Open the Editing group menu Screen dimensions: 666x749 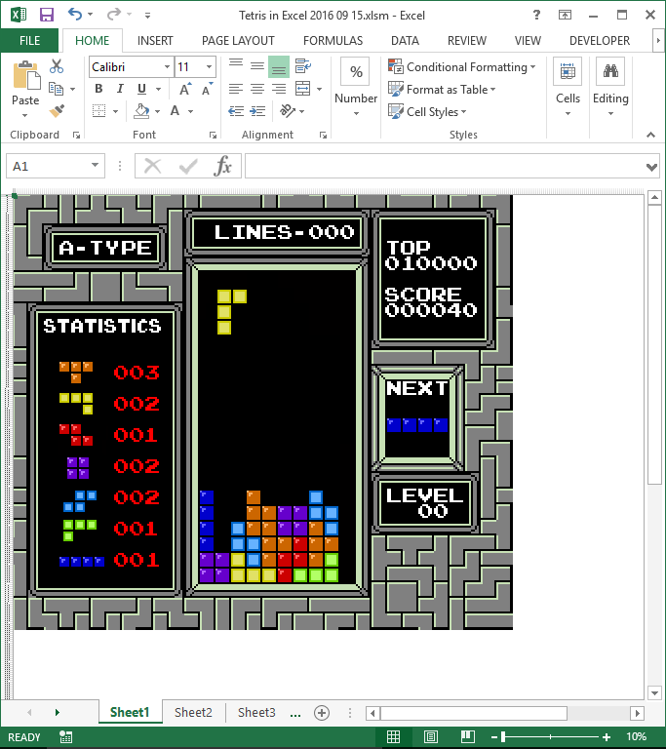[x=610, y=88]
